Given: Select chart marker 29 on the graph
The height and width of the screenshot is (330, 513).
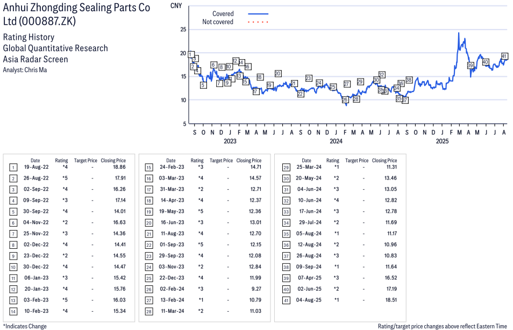Looking at the screenshot, I should [360, 82].
